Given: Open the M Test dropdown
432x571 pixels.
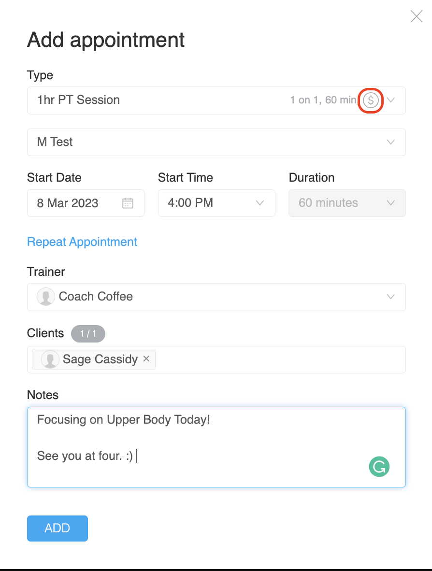Looking at the screenshot, I should click(216, 142).
